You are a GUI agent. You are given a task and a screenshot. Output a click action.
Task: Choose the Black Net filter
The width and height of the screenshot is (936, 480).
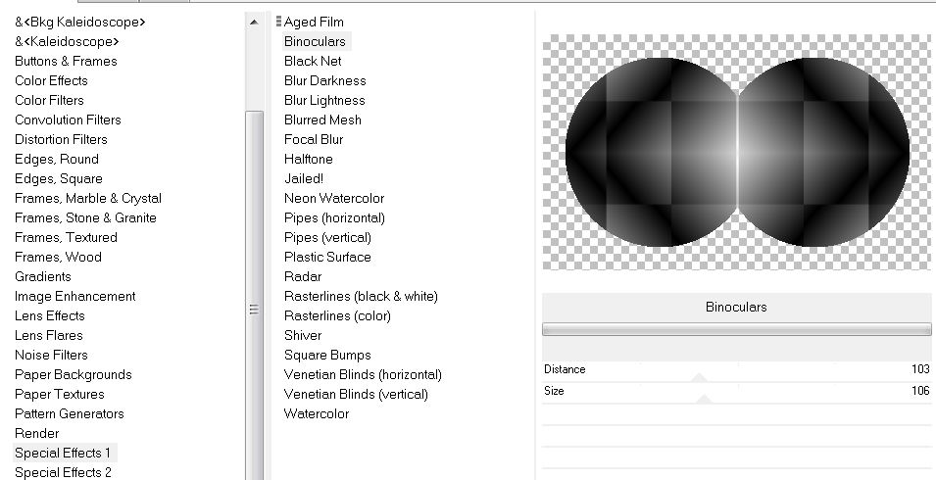(313, 62)
